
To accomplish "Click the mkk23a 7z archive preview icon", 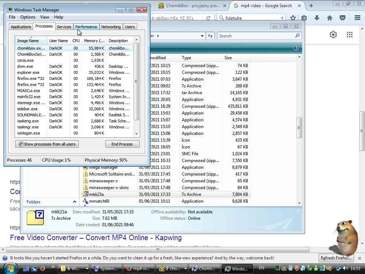I will 35,218.
